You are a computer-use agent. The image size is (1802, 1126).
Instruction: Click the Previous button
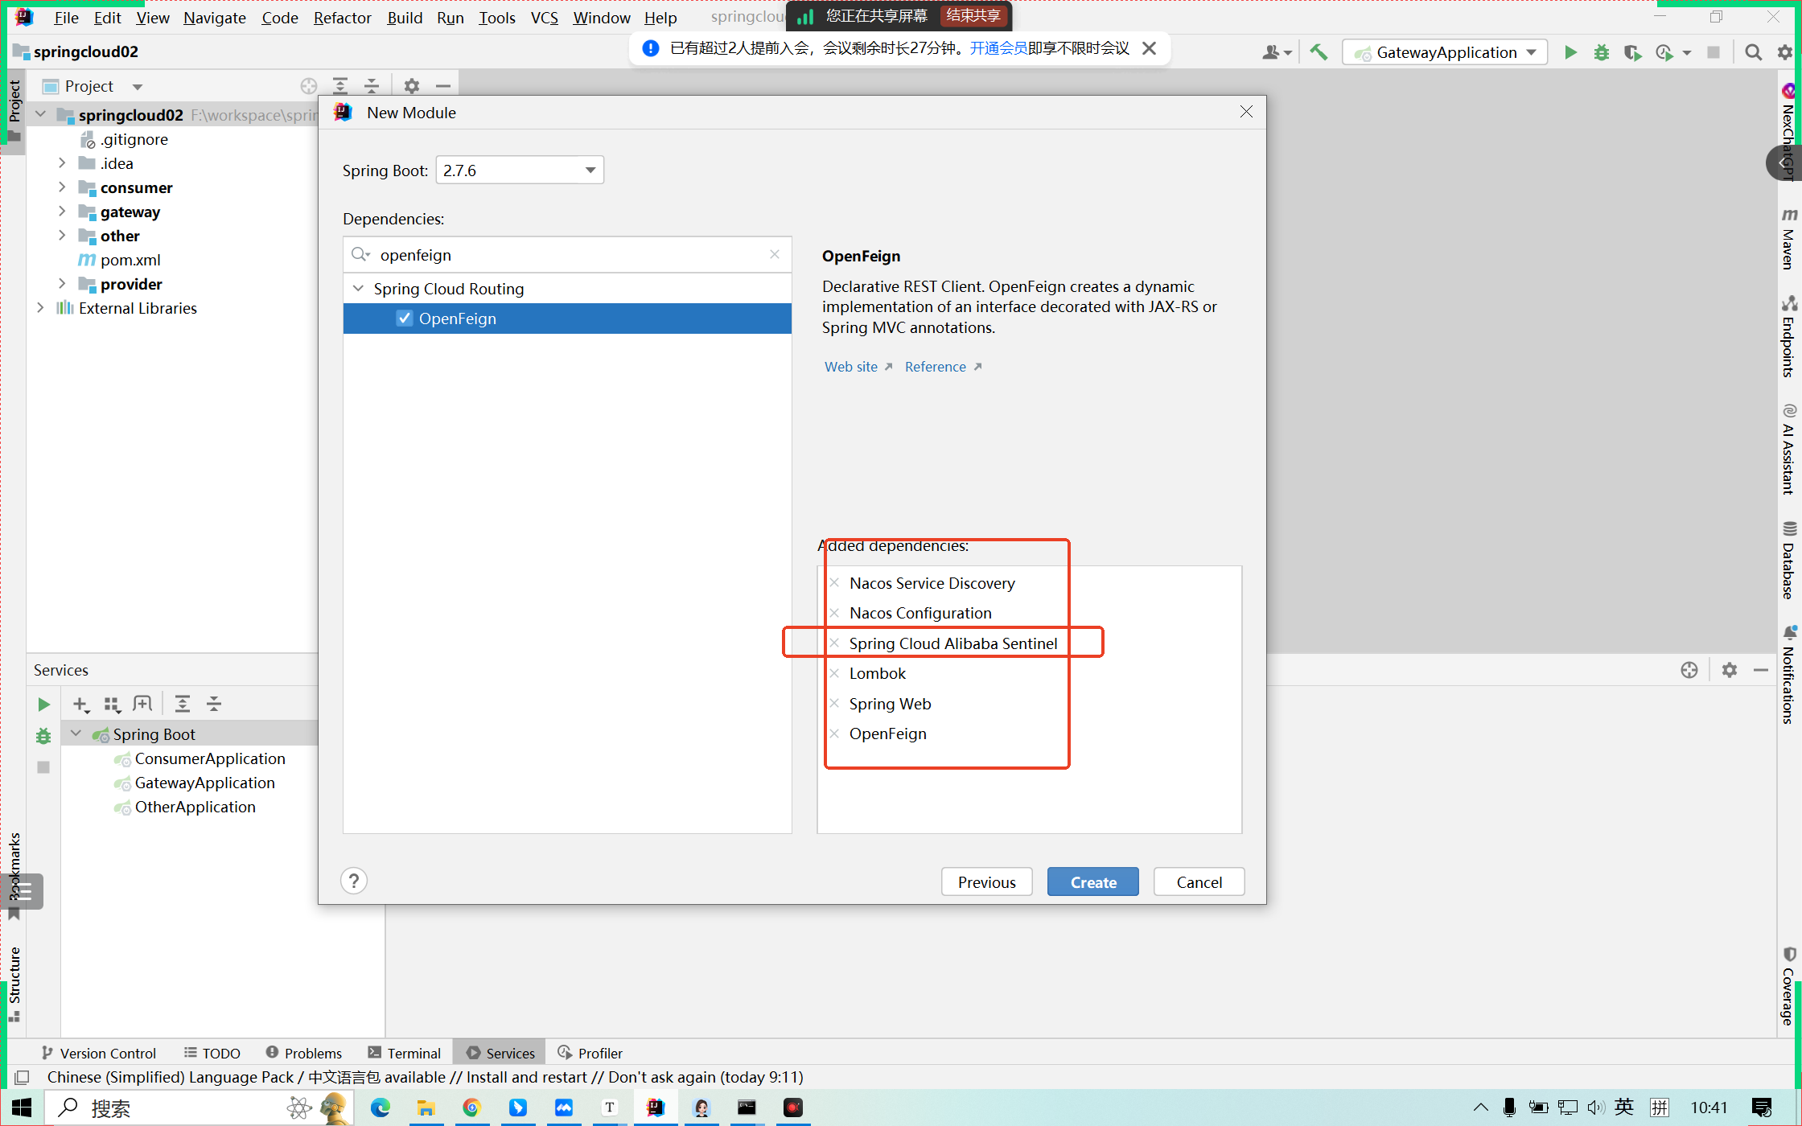(987, 882)
